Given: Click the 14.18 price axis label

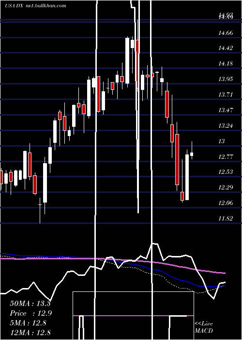Looking at the screenshot, I should click(x=226, y=64).
